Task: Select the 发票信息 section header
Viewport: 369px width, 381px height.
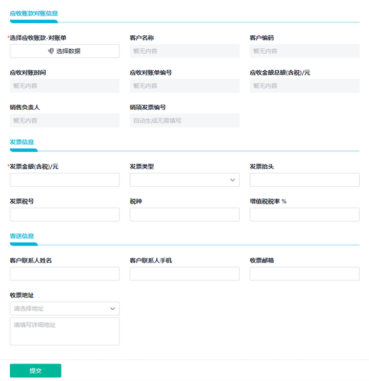Action: pyautogui.click(x=22, y=142)
